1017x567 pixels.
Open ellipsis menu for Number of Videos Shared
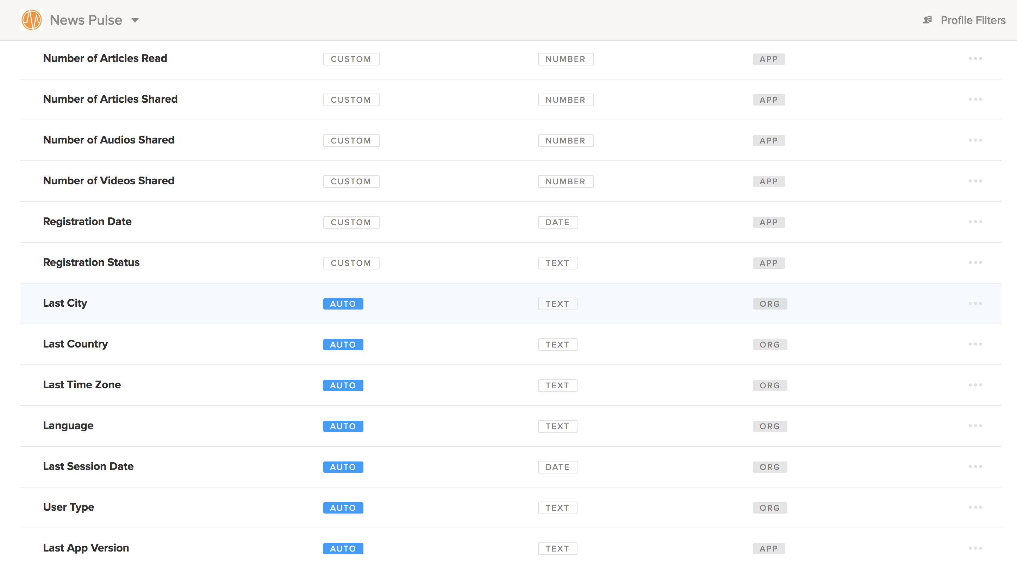point(975,181)
